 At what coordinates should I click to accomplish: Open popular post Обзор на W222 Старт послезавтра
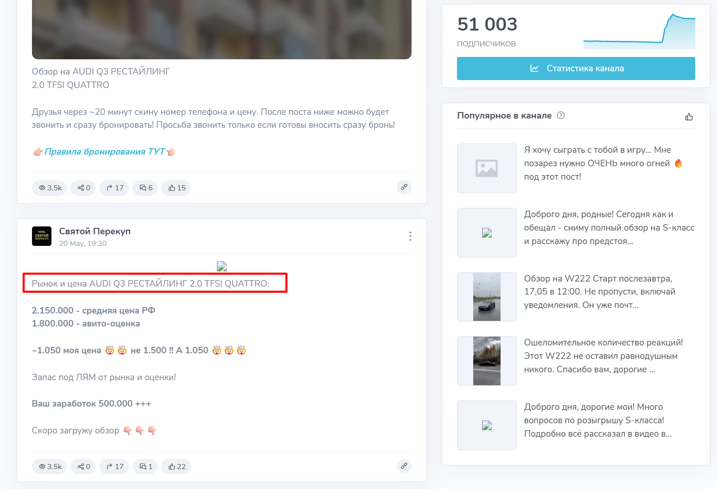[x=600, y=292]
